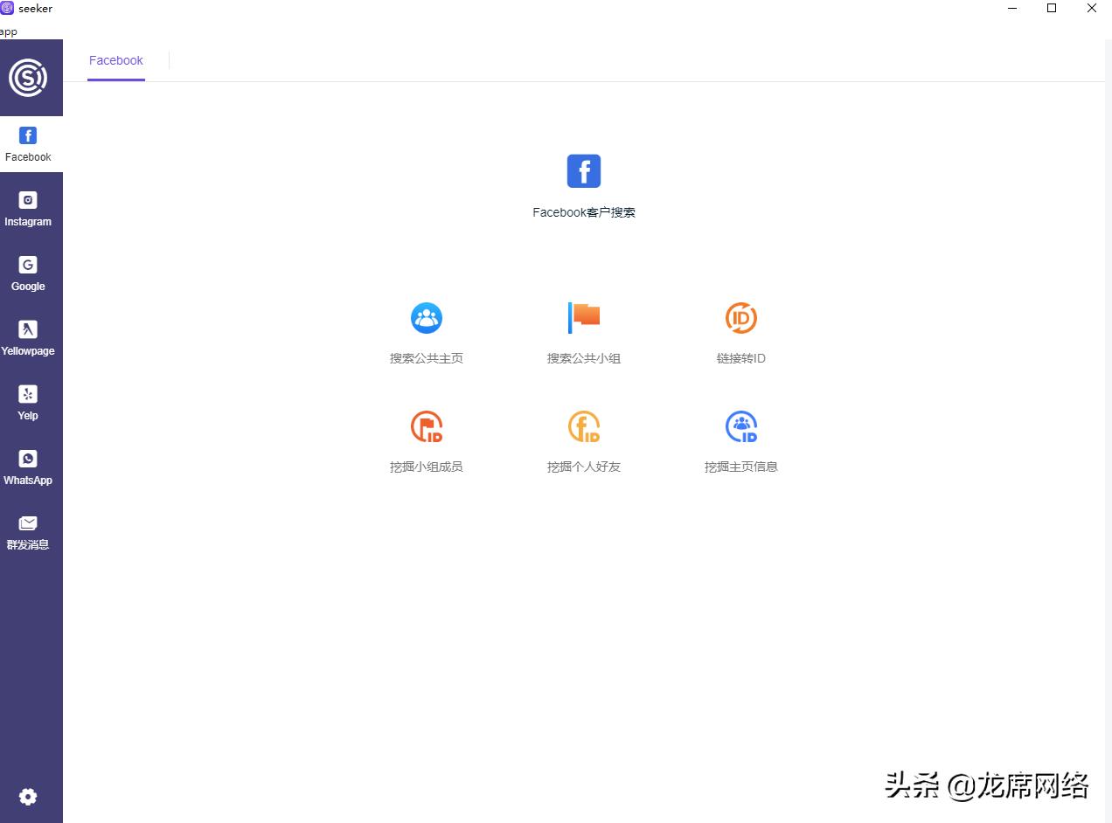
Task: Select the Facebook sidebar item
Action: point(28,144)
